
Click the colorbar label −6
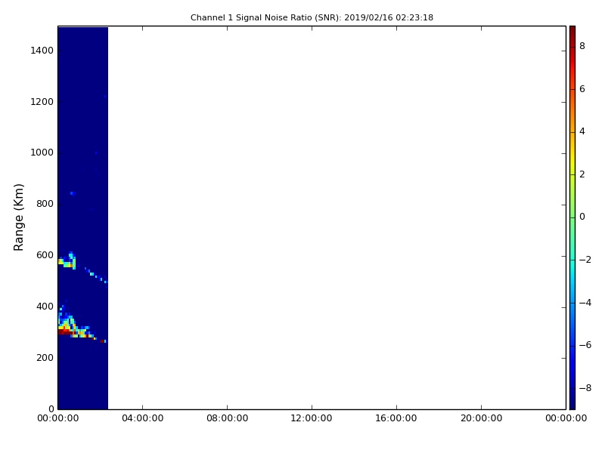coord(585,345)
